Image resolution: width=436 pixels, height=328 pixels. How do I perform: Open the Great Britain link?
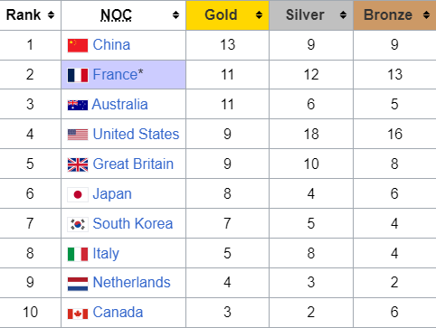[133, 164]
